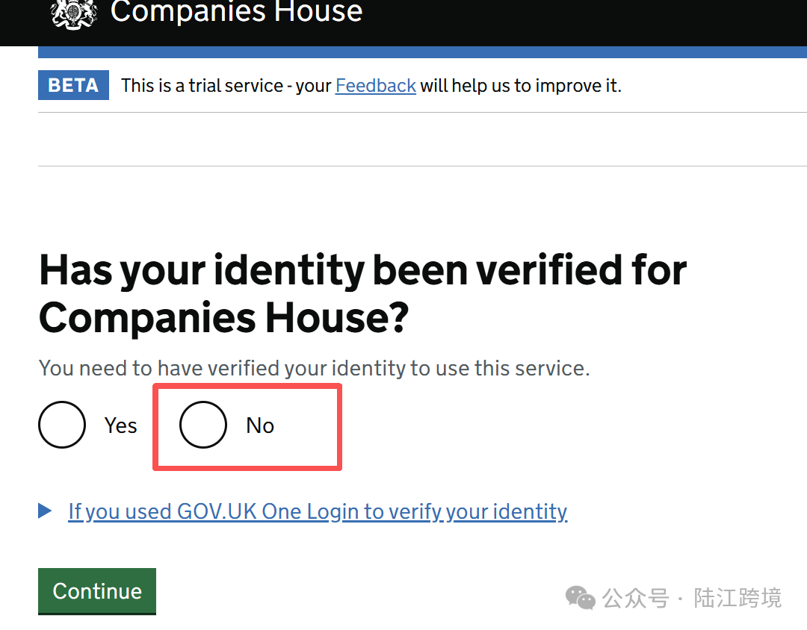Image resolution: width=807 pixels, height=630 pixels.
Task: Click the WeChat logo watermark
Action: [x=580, y=597]
